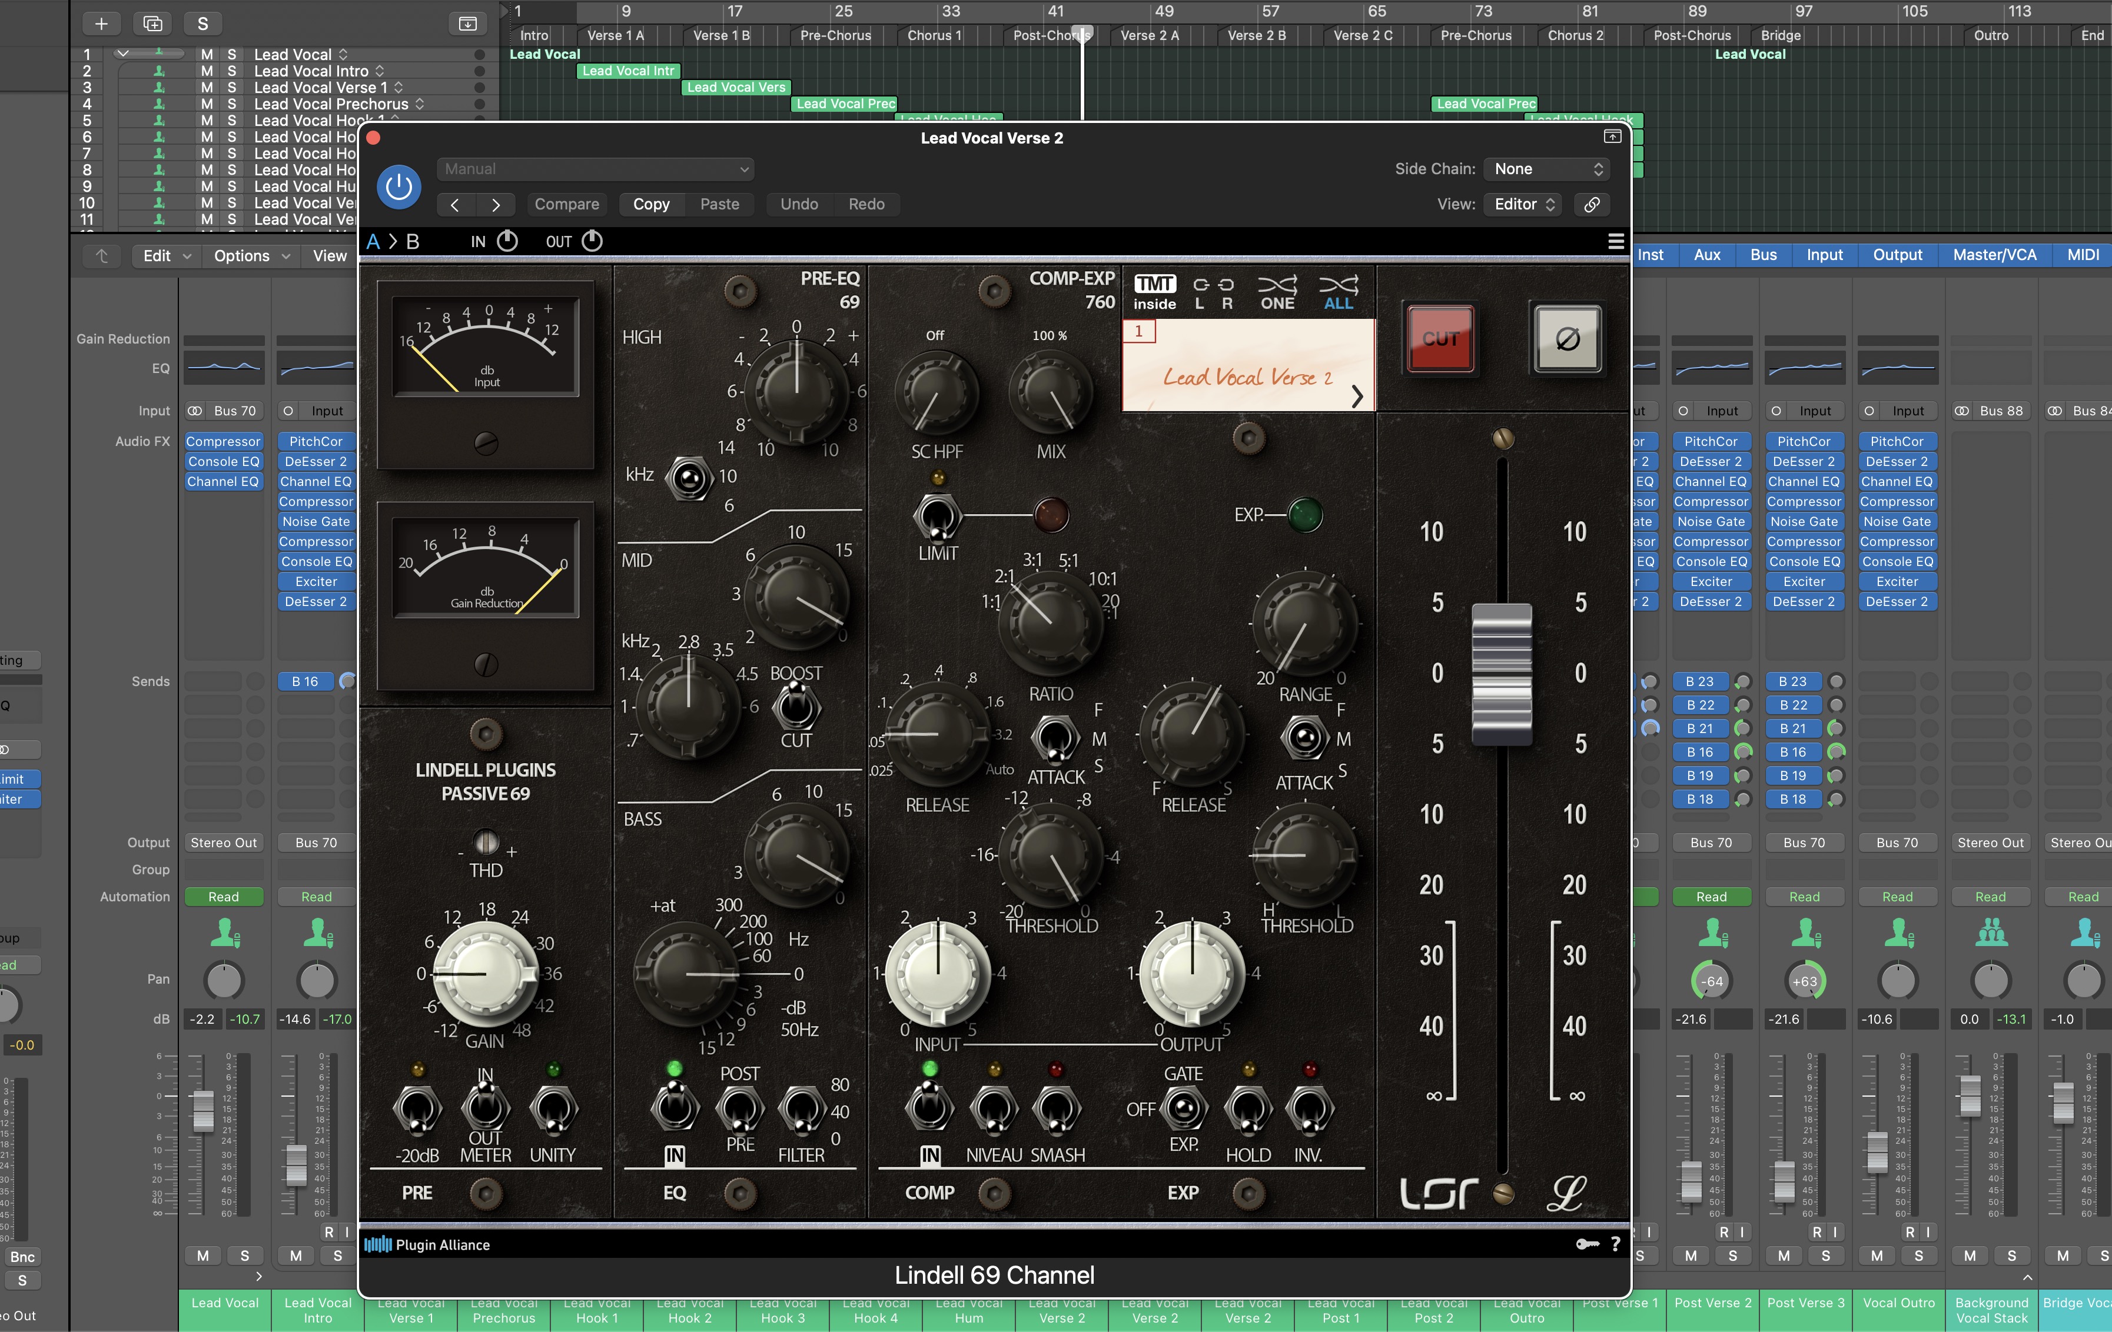Switch to the Master/VCA mixer tab
Viewport: 2112px width, 1332px height.
click(1994, 255)
